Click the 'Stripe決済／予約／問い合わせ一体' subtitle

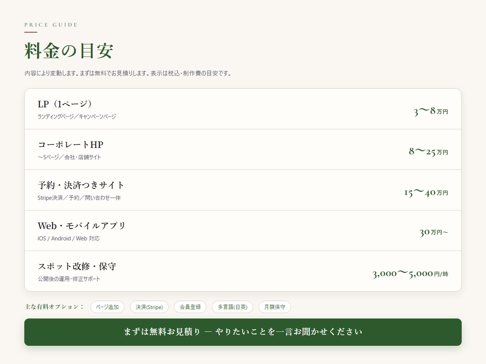point(79,198)
